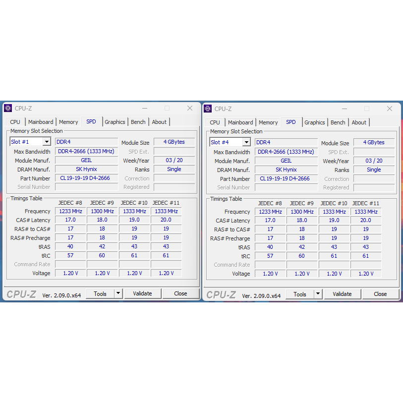Click the Tools button in left window
This screenshot has height=403, width=403.
tap(100, 293)
